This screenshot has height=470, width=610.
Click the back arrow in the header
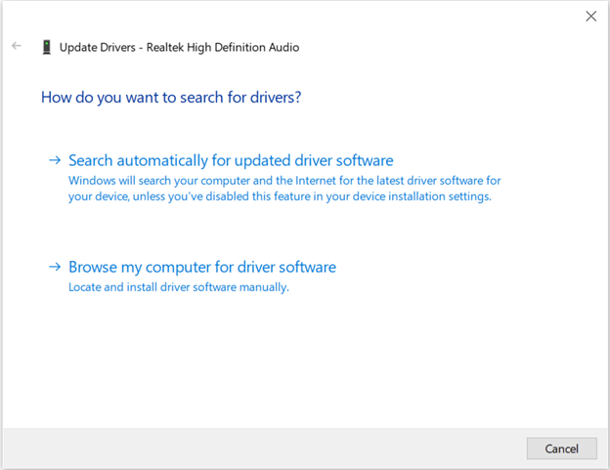click(17, 46)
